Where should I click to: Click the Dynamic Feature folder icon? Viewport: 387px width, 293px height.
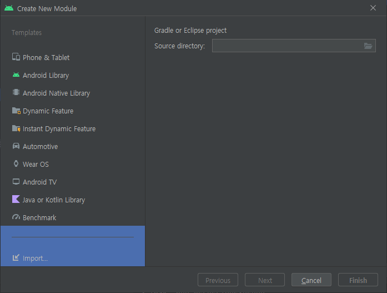[x=16, y=111]
